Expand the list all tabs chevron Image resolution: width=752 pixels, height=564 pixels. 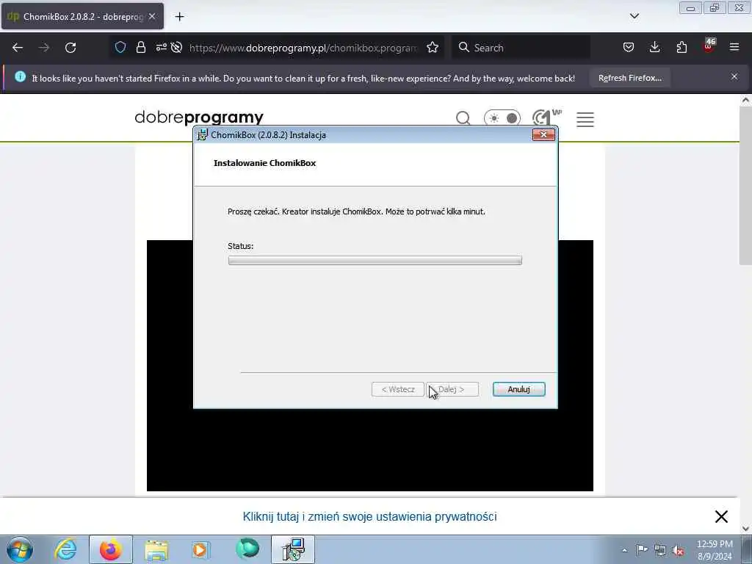pos(634,16)
